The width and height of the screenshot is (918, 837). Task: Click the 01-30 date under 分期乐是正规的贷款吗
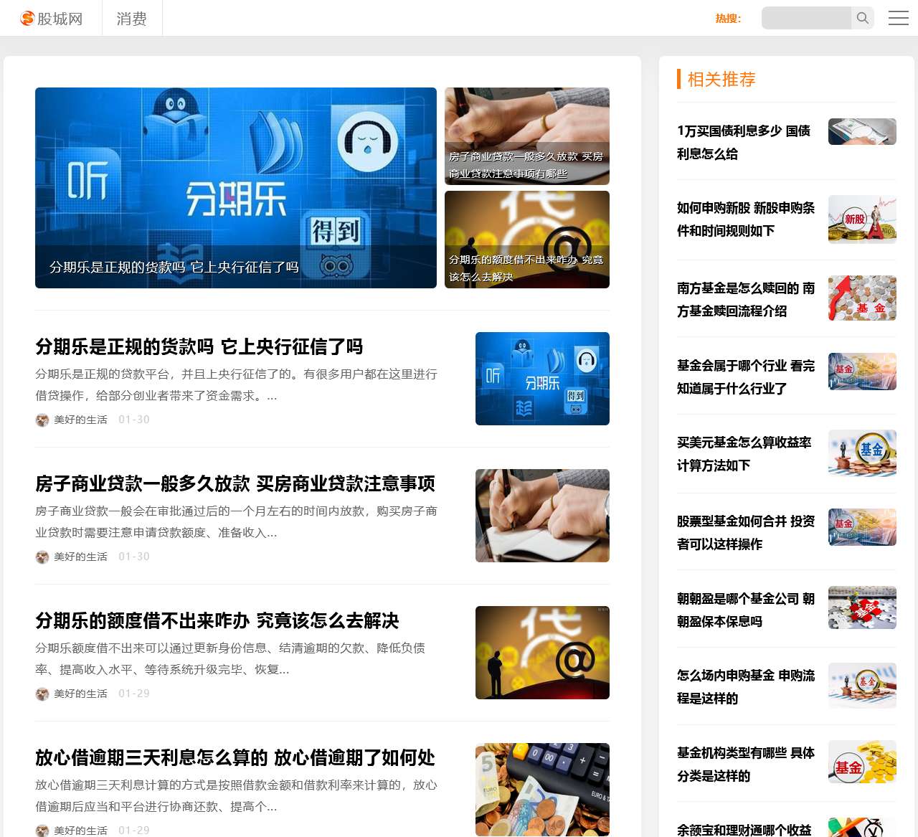pos(134,420)
